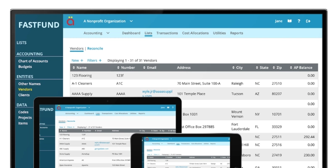Click the Mount Vernon city cell
The width and height of the screenshot is (336, 168).
tap(237, 114)
